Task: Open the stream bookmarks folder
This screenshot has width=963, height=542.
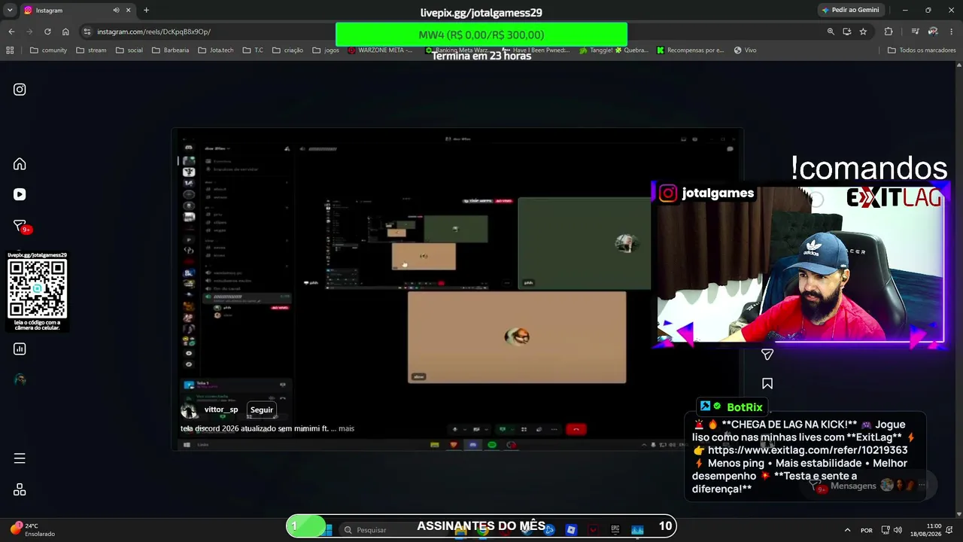Action: (91, 50)
